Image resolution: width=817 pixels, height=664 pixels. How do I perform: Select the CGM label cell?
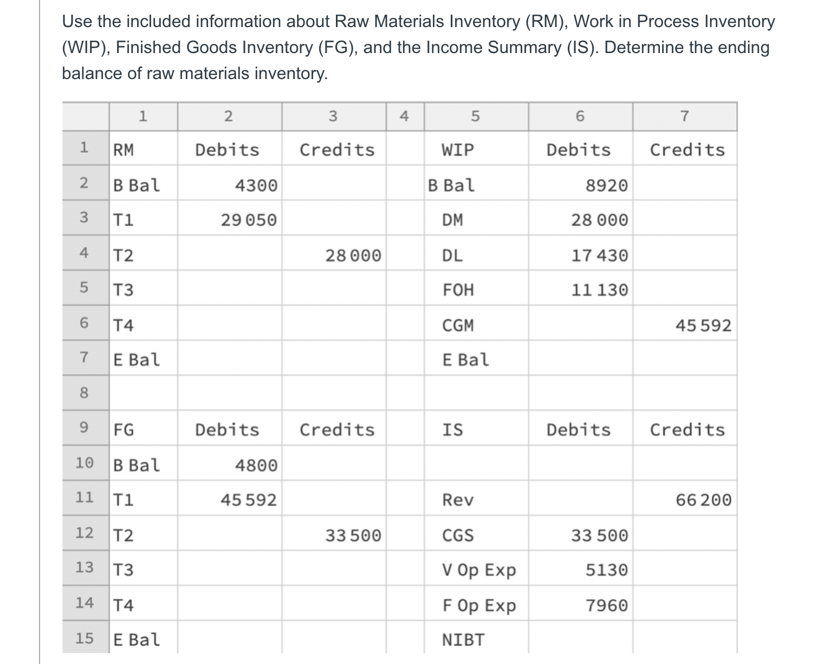pos(476,323)
